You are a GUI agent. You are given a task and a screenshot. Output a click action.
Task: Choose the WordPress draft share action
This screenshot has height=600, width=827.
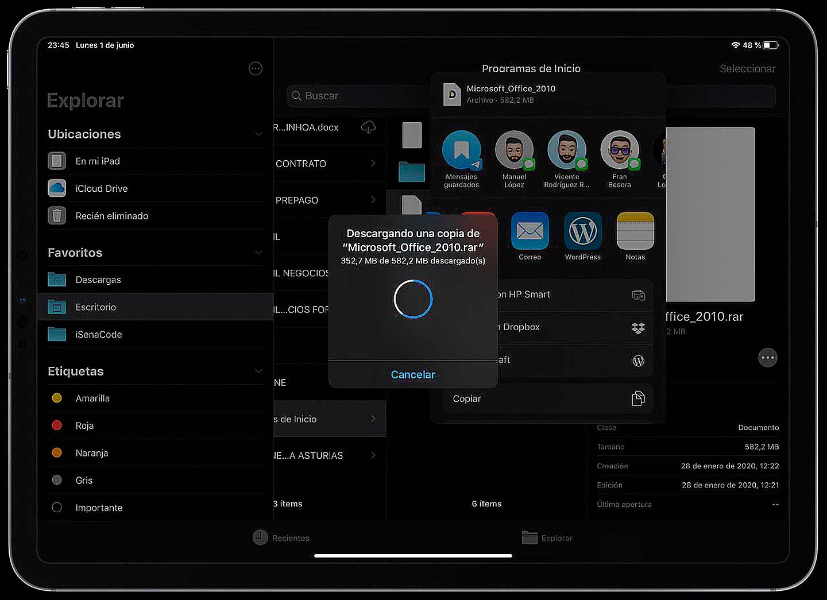(575, 360)
